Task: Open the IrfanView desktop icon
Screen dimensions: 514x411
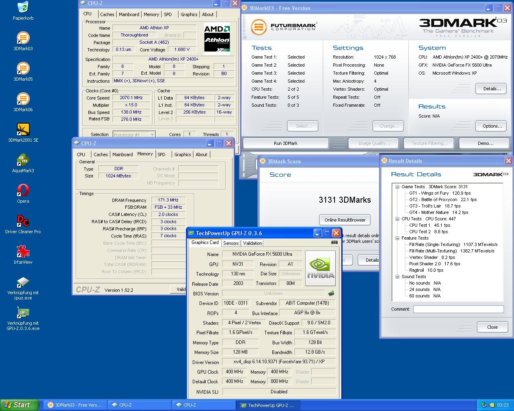Action: tap(23, 252)
